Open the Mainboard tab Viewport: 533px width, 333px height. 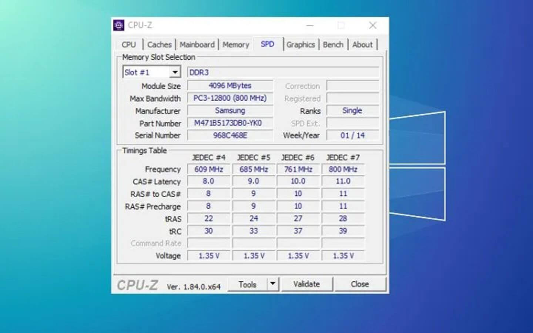click(197, 45)
